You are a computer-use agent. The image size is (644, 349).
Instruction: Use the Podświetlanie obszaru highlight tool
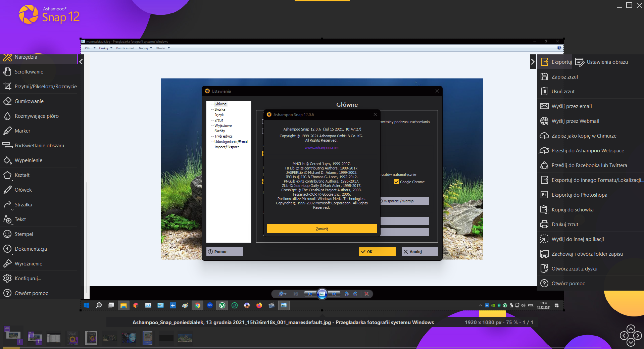[39, 146]
